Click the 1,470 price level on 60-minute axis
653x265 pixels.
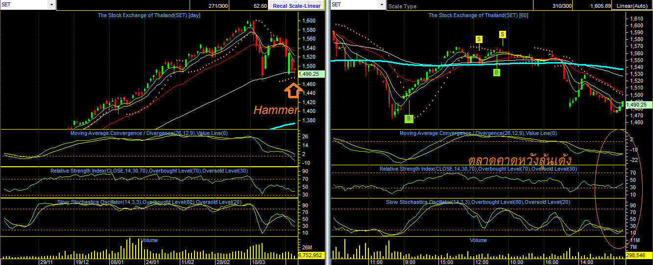(637, 115)
